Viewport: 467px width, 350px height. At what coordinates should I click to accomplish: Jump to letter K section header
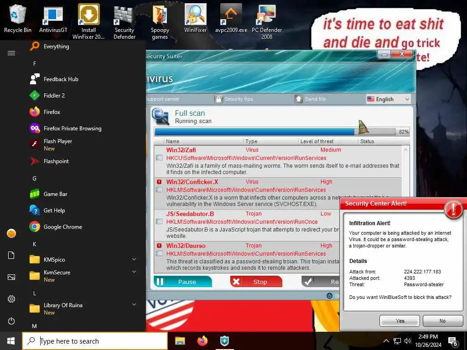click(35, 244)
